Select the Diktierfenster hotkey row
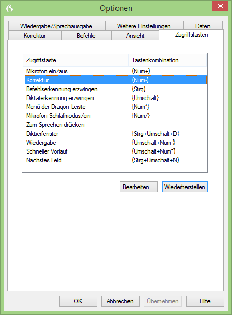The image size is (232, 315). coord(116,134)
